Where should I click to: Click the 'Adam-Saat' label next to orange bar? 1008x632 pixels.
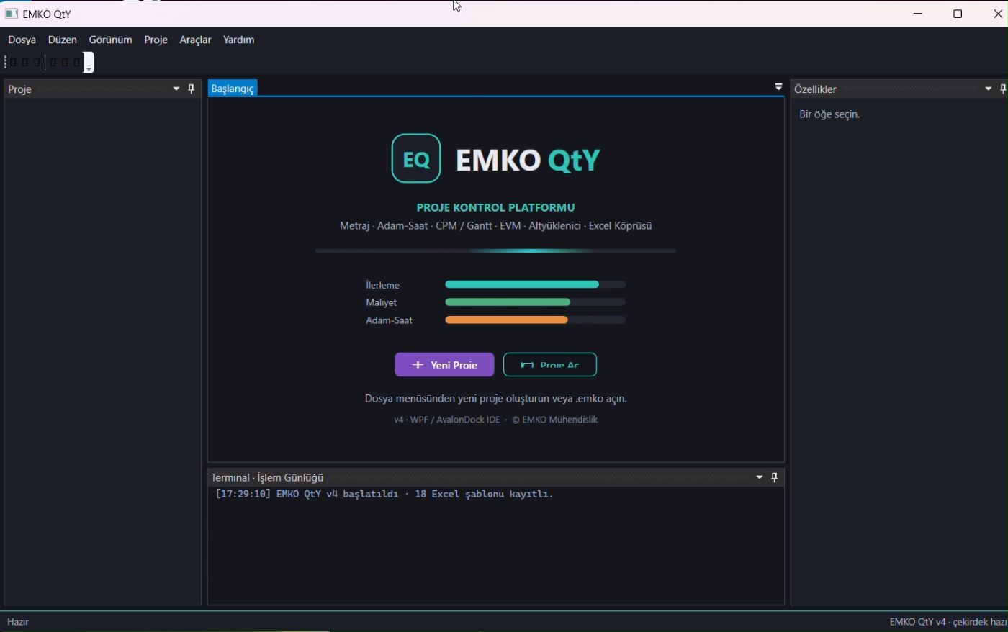[389, 320]
